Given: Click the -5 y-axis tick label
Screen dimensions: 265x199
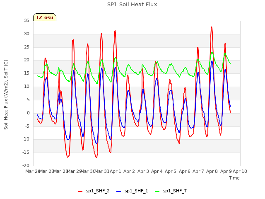Looking at the screenshot, I should 27,126.
